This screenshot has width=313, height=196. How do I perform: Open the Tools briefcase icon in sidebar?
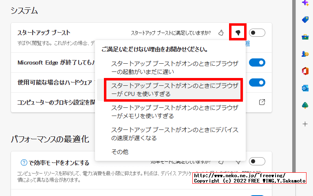pos(305,37)
